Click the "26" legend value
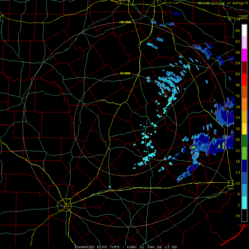 238,140
